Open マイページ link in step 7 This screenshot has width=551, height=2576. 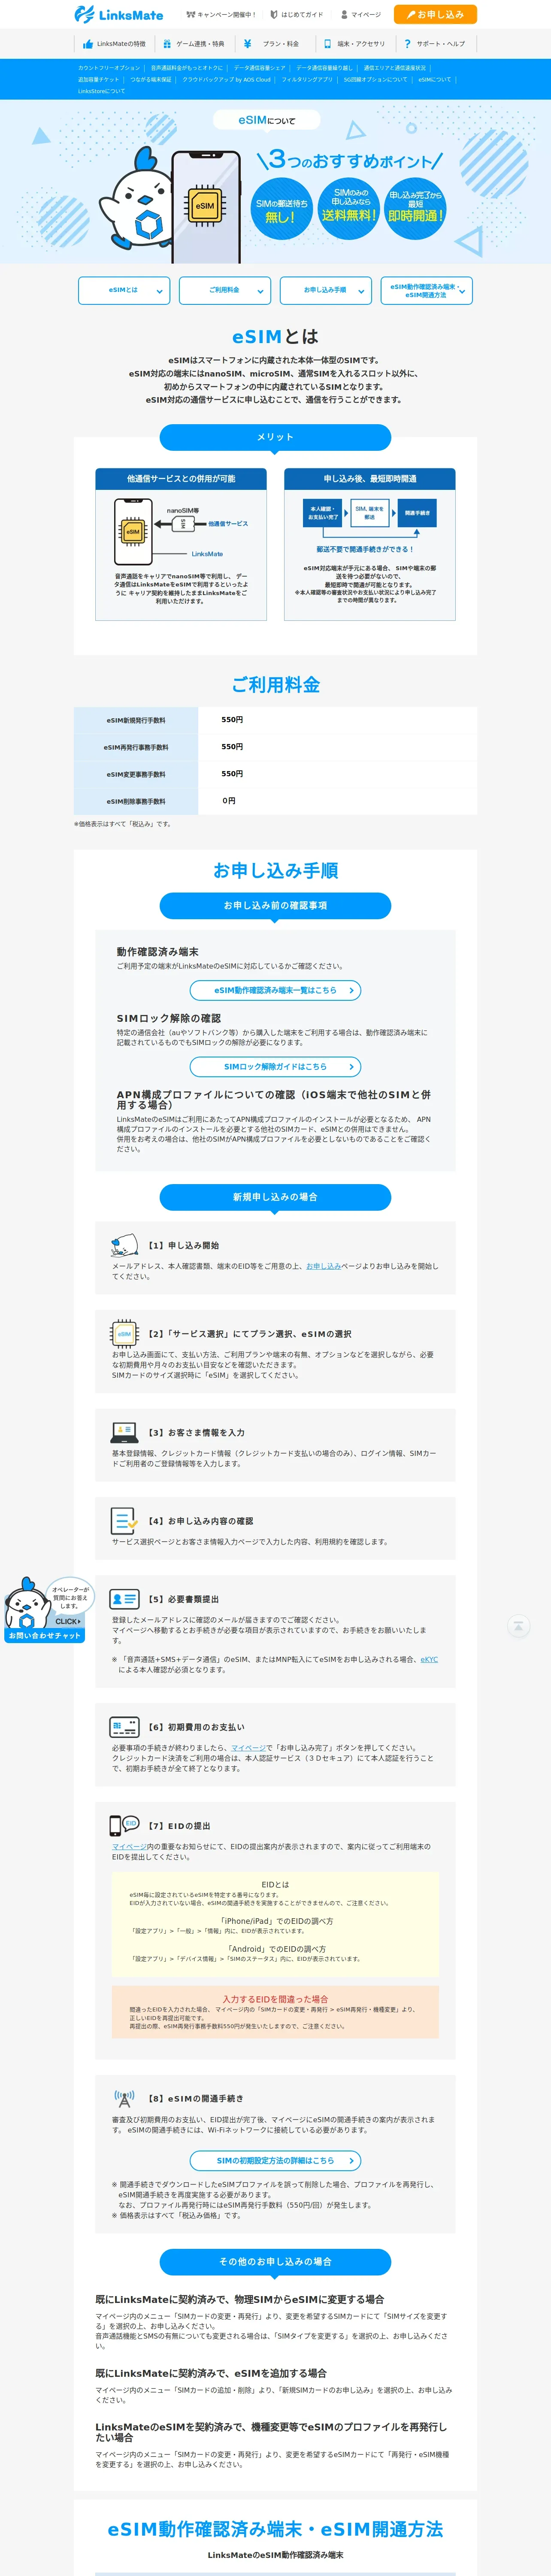[129, 1846]
